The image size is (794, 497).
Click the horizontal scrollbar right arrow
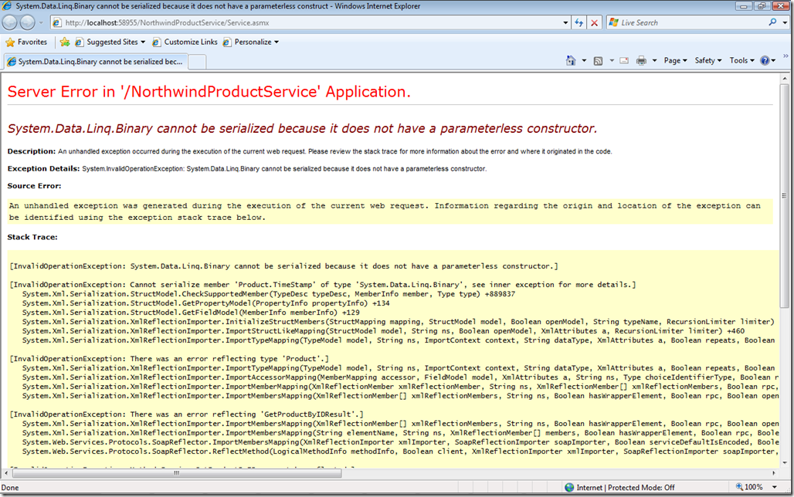click(x=774, y=473)
